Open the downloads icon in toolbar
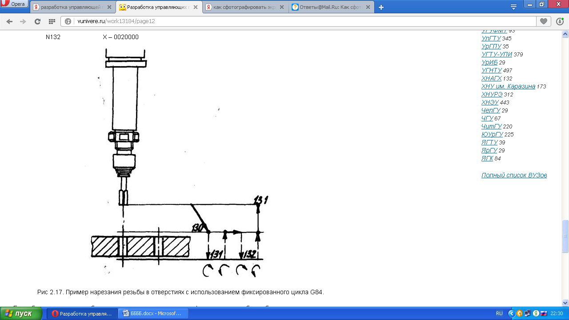This screenshot has height=320, width=569. coord(560,21)
